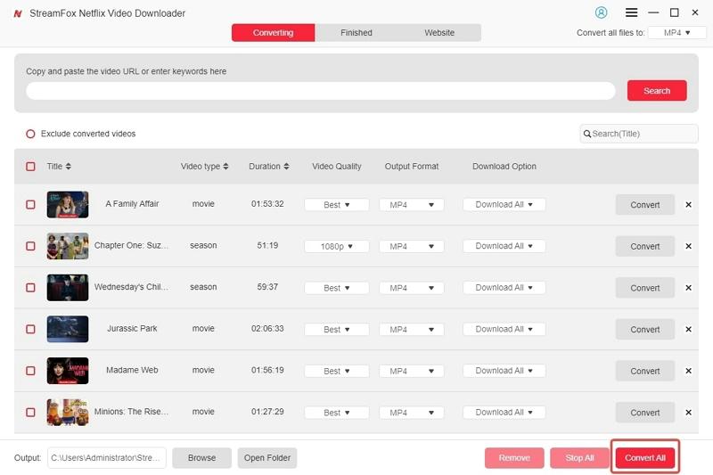The image size is (713, 475).
Task: Switch to the Finished tab
Action: (356, 33)
